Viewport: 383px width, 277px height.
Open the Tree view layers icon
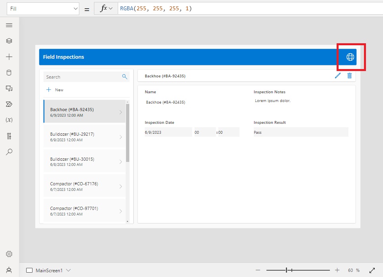click(x=9, y=41)
